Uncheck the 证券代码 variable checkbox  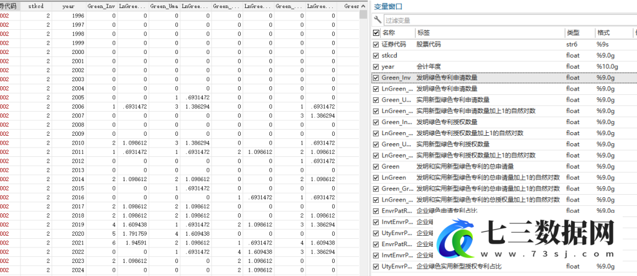(x=376, y=45)
